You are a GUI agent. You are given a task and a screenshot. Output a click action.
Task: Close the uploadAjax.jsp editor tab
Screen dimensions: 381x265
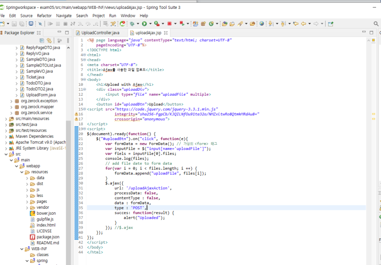point(166,33)
